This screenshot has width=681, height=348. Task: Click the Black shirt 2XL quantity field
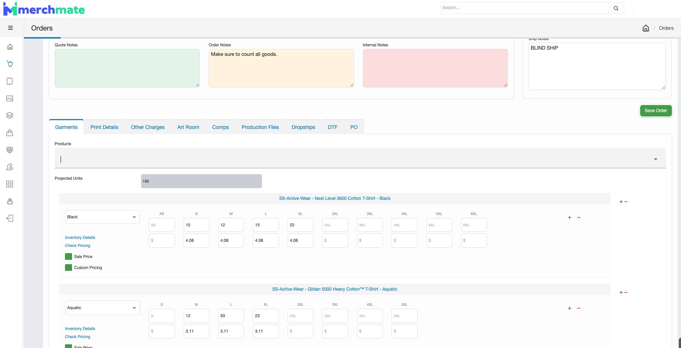(x=335, y=225)
